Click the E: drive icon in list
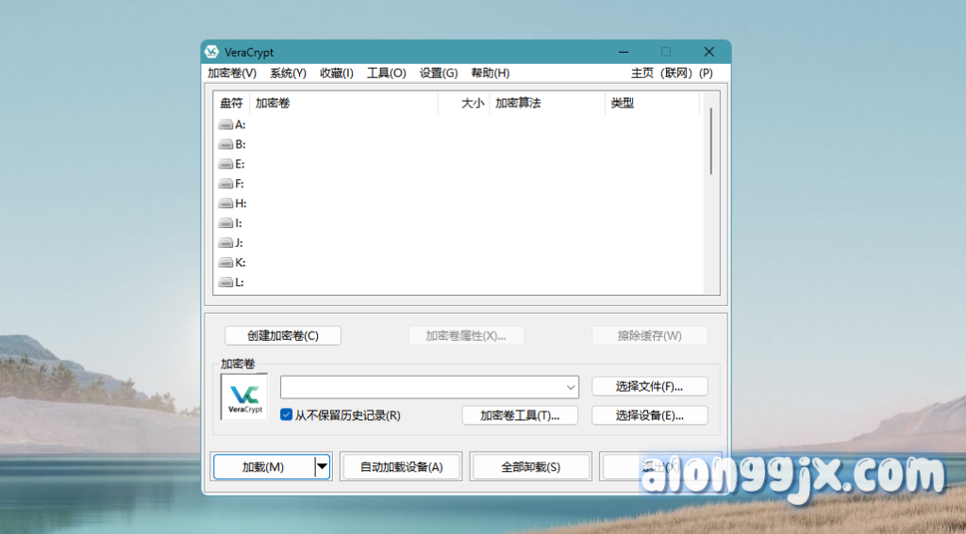Viewport: 966px width, 534px height. [225, 164]
